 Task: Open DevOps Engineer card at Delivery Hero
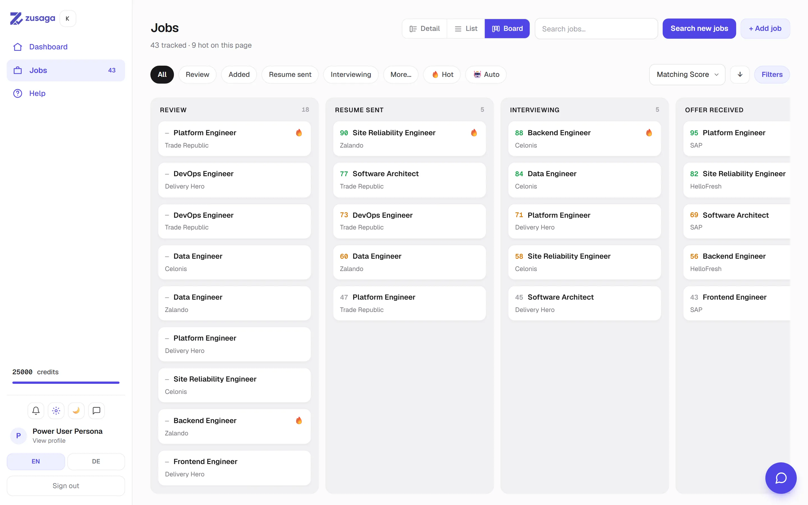coord(234,180)
